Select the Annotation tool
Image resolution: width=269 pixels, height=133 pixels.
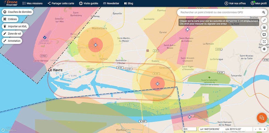[12, 41]
